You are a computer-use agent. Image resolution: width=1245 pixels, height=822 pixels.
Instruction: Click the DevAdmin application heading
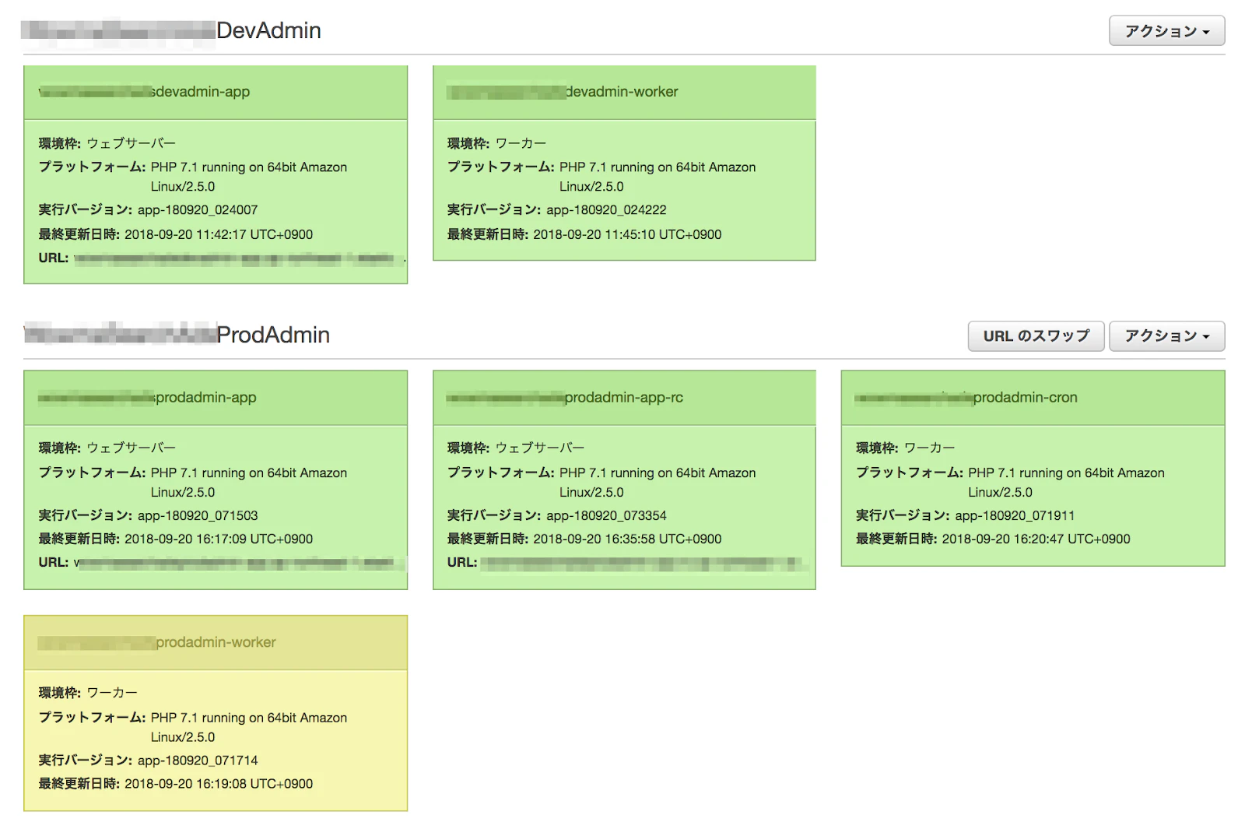(x=171, y=30)
